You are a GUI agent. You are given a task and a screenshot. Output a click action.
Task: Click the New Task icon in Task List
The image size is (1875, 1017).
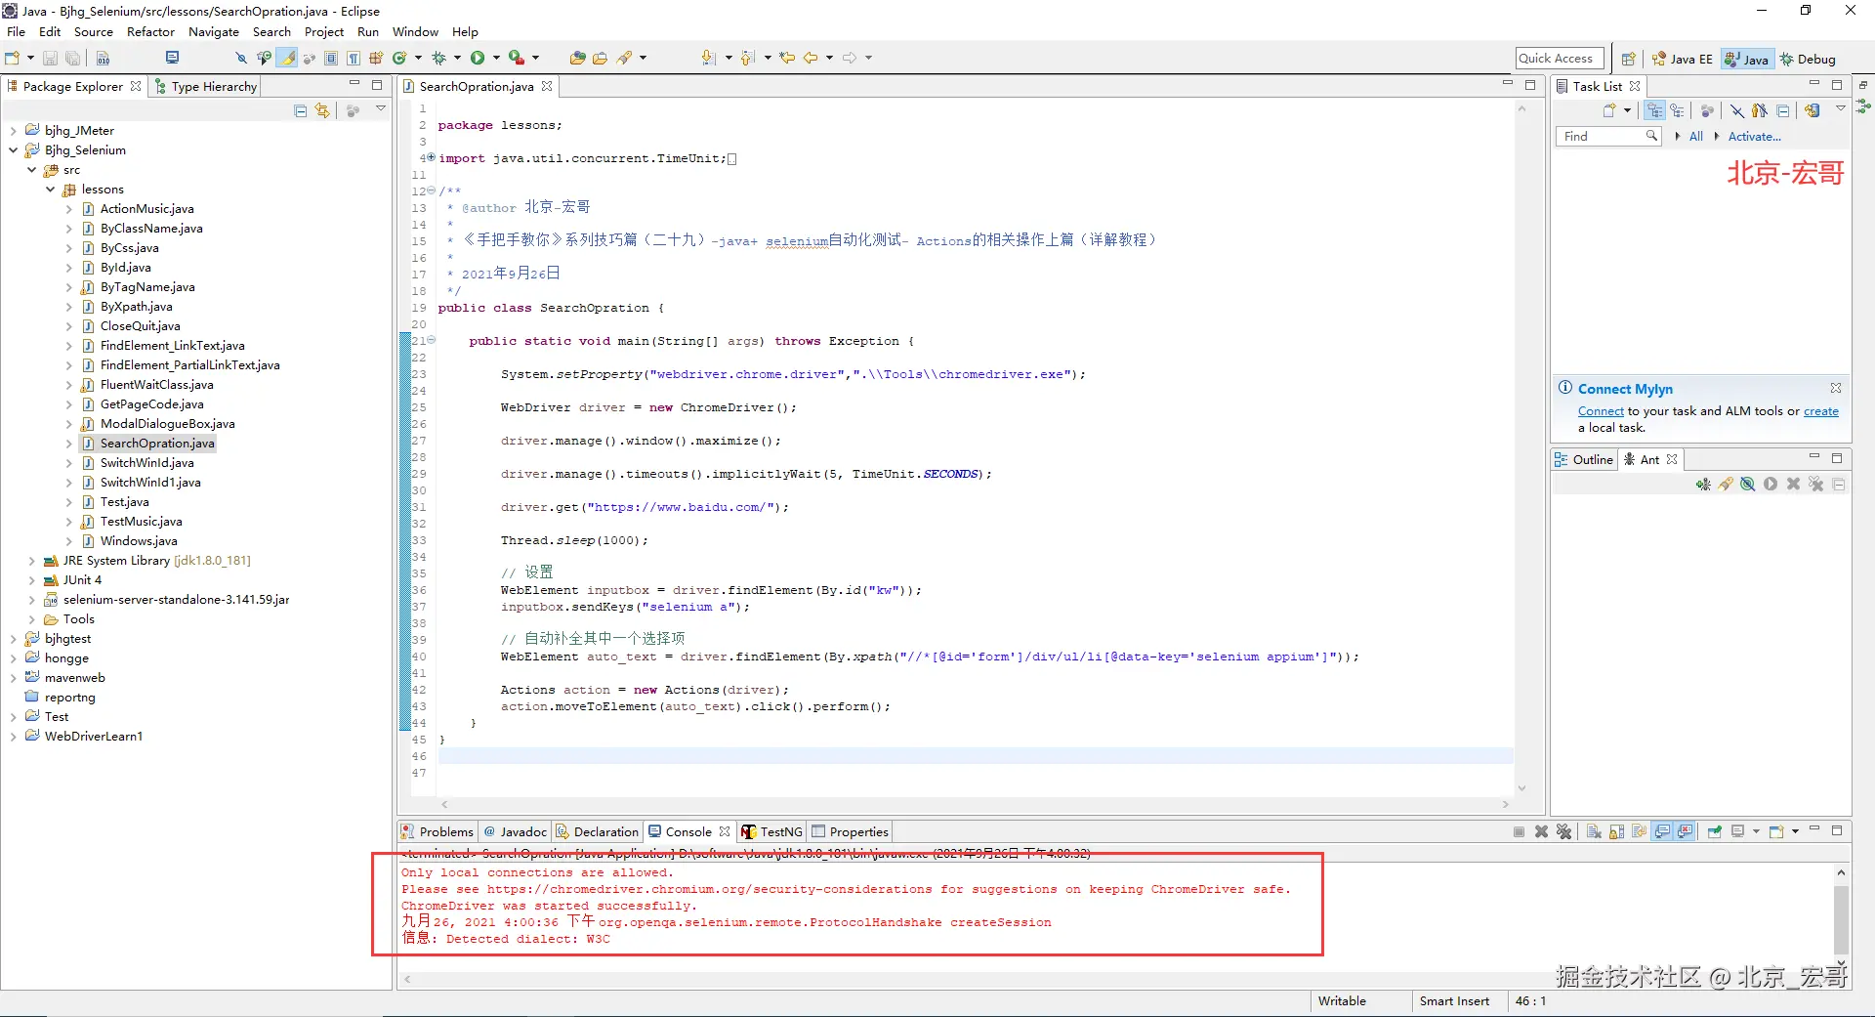pos(1609,111)
